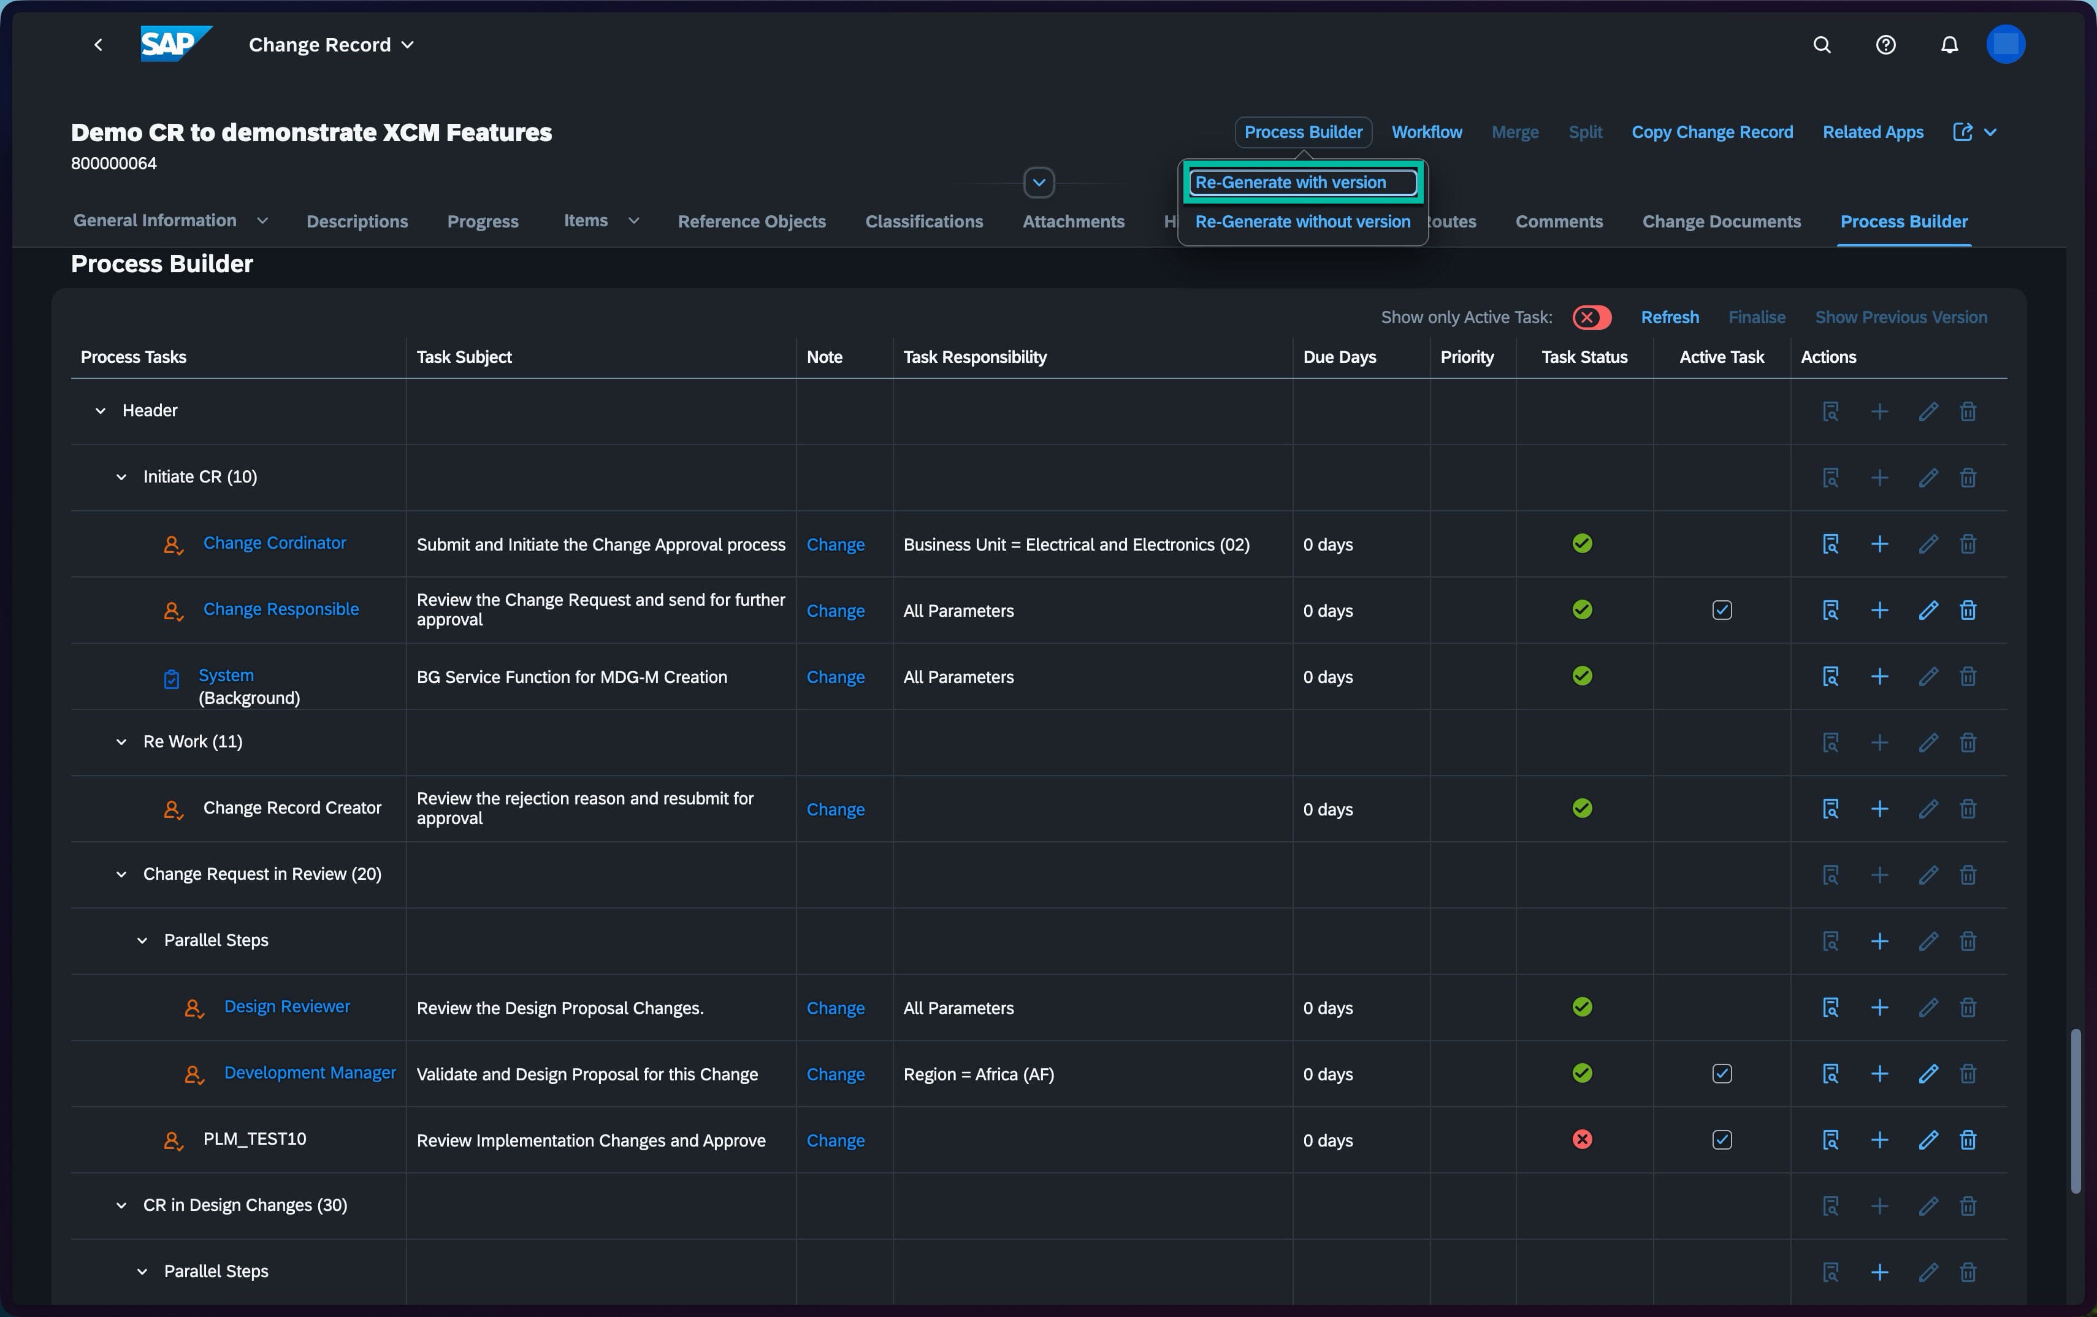Screen dimensions: 2097x1317
Task: Open the help question mark icon
Action: point(1885,44)
